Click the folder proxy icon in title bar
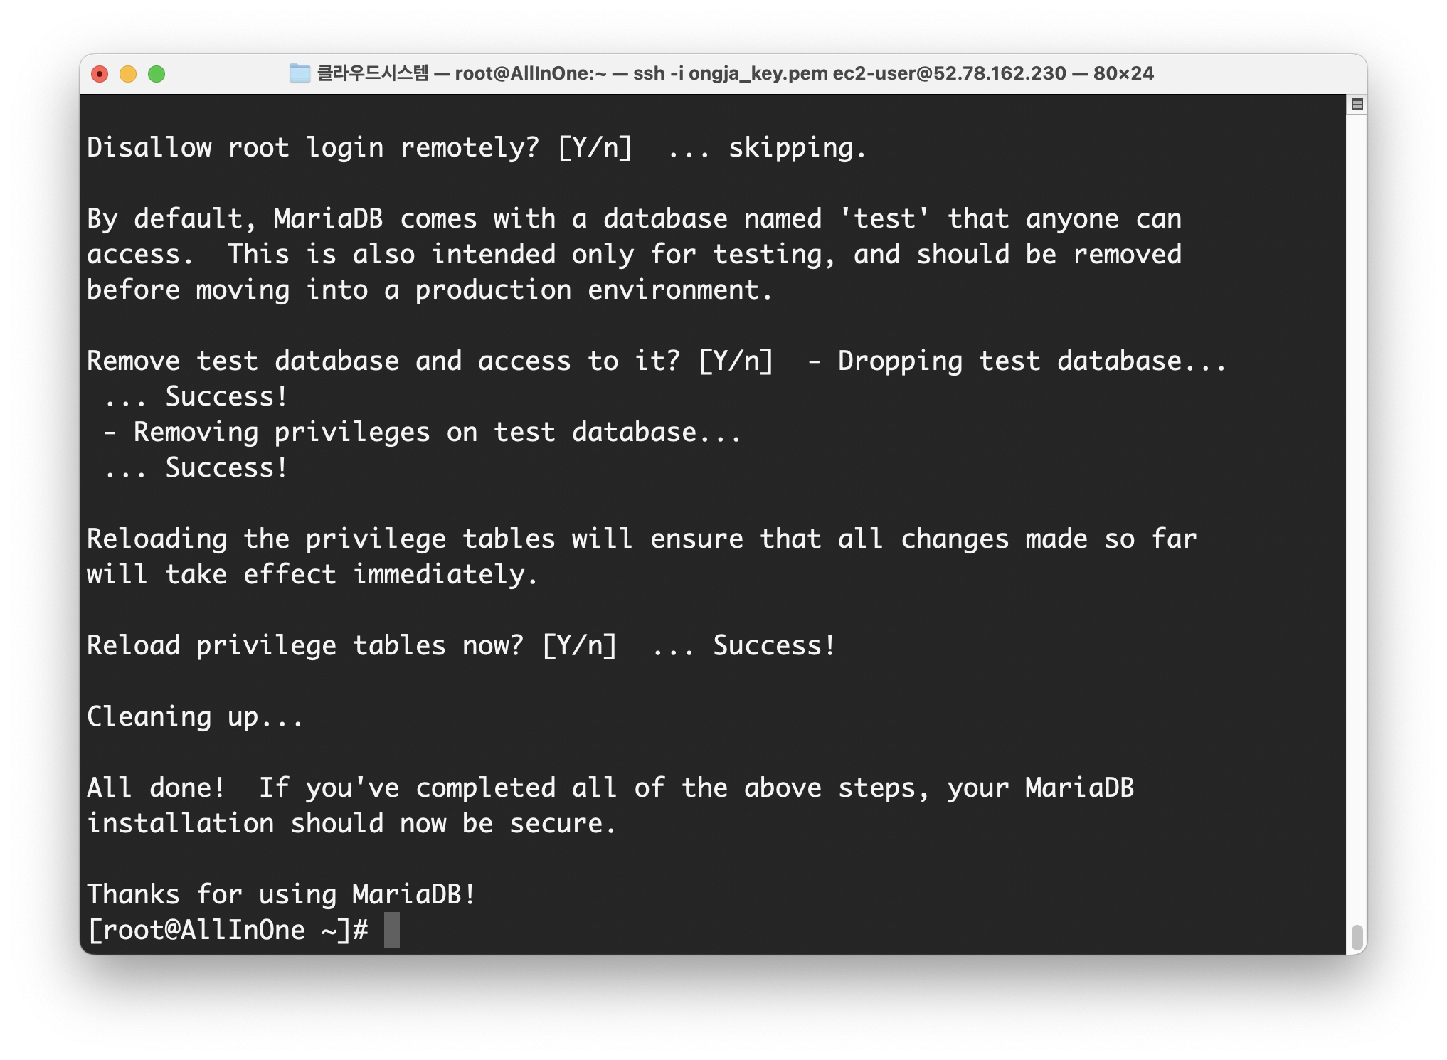1447x1060 pixels. coord(300,73)
